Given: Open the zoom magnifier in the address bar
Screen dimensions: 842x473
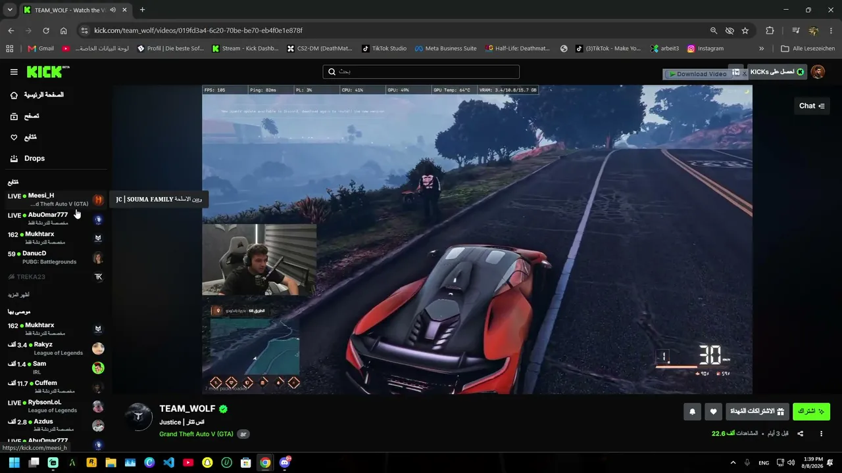Looking at the screenshot, I should point(714,30).
